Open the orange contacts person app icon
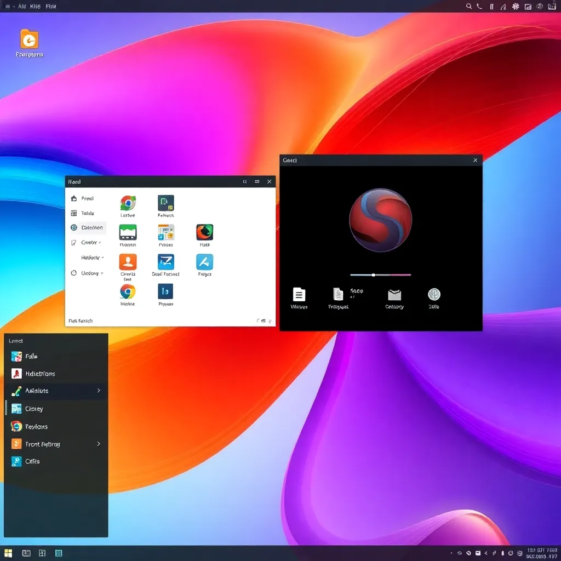The image size is (561, 561). [128, 262]
